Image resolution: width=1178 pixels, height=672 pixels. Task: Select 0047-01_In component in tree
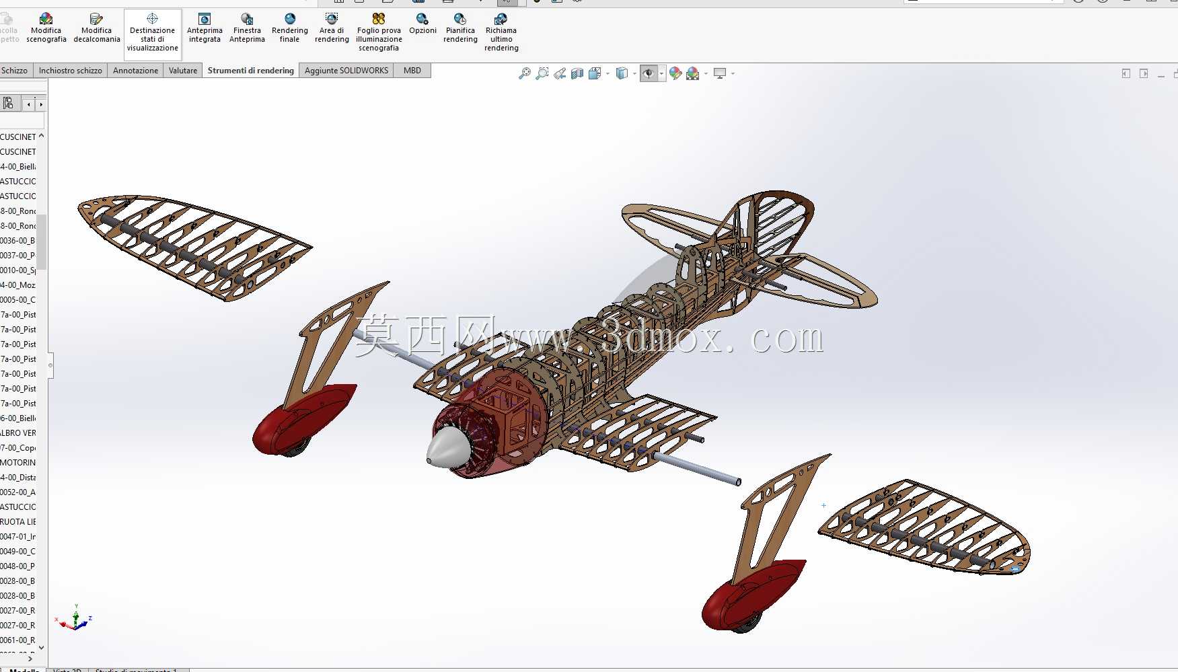point(18,537)
